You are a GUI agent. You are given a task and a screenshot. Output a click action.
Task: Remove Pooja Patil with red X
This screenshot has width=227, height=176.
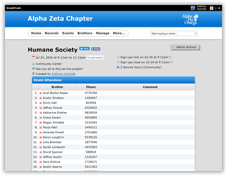pyautogui.click(x=40, y=127)
